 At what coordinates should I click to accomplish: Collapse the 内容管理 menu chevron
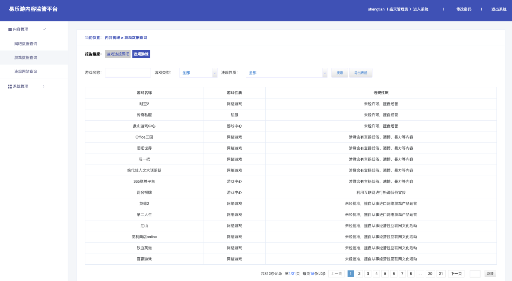point(44,29)
